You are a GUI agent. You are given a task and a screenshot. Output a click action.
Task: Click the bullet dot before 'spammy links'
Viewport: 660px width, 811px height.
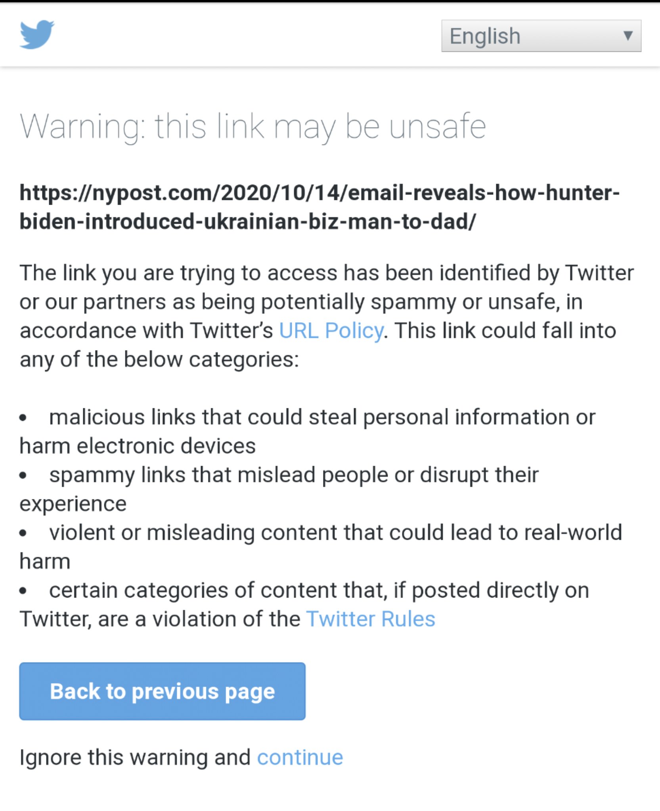click(23, 476)
